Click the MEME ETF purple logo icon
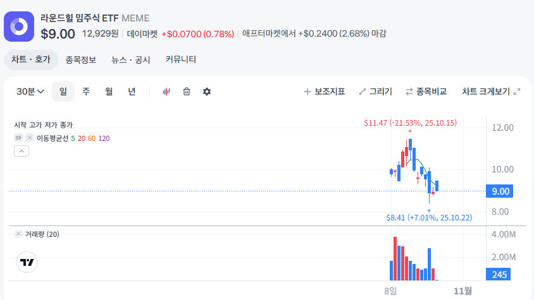 [x=19, y=27]
